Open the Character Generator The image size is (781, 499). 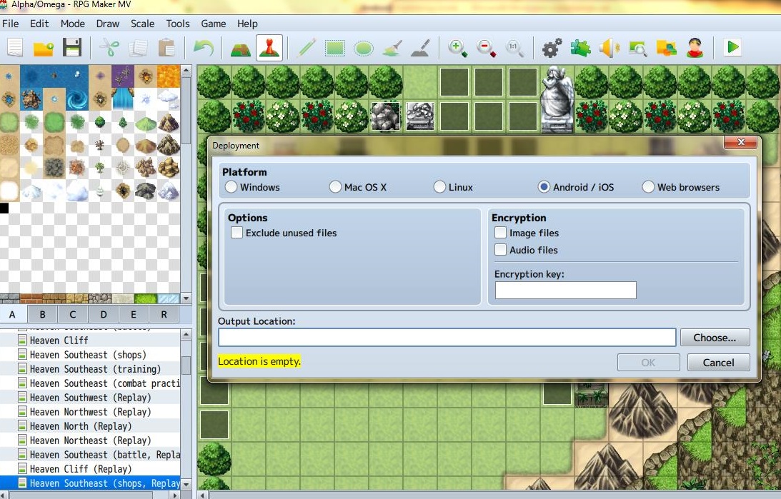pyautogui.click(x=694, y=48)
